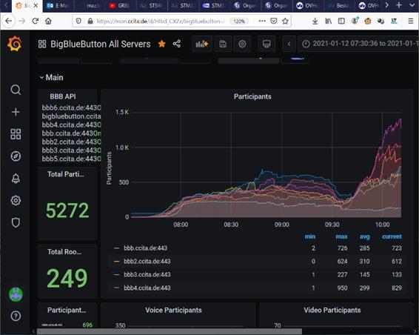This screenshot has height=335, width=419.
Task: Go to browser home page
Action: 48,21
